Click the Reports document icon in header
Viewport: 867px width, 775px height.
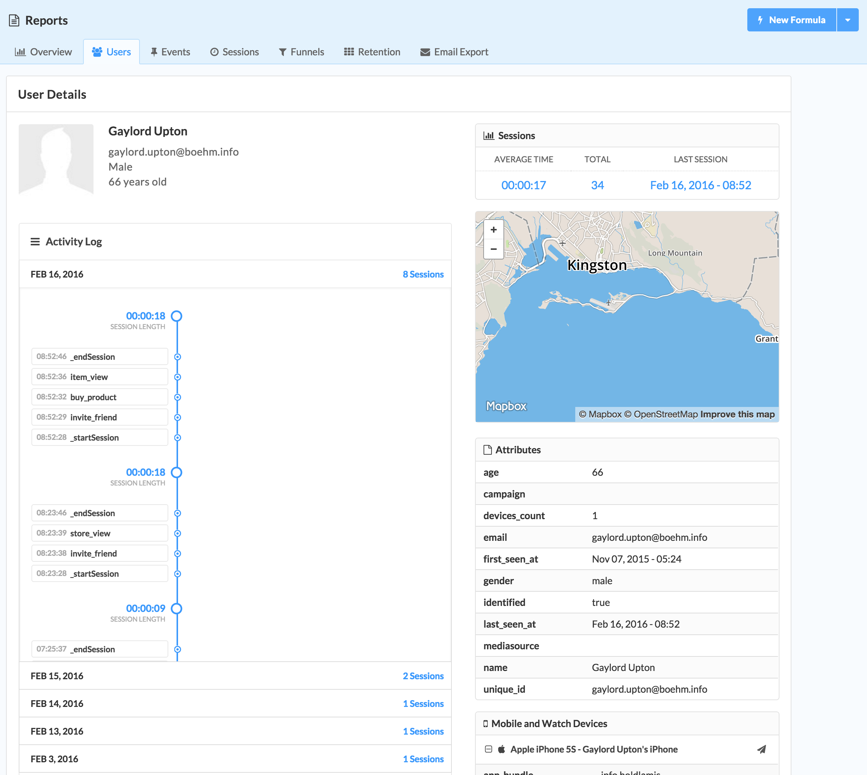14,21
